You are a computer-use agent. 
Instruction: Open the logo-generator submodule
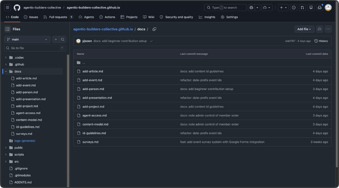[x=25, y=141]
